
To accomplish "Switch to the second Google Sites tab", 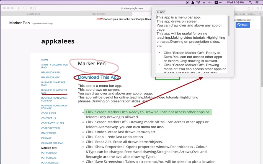I will coord(99,14).
